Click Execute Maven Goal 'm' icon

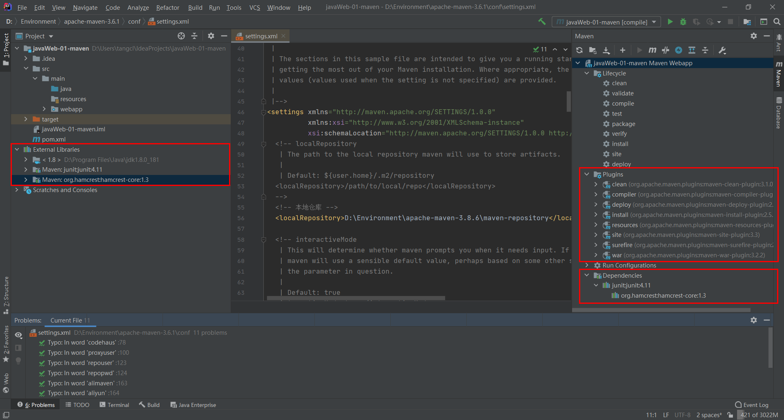pos(653,50)
